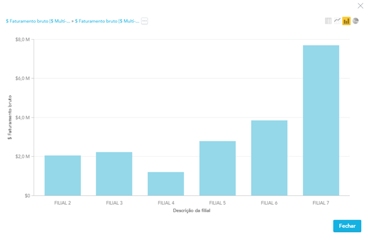Viewport: 367px width, 238px height.
Task: Open the ellipsis breadcrumb menu
Action: point(144,21)
